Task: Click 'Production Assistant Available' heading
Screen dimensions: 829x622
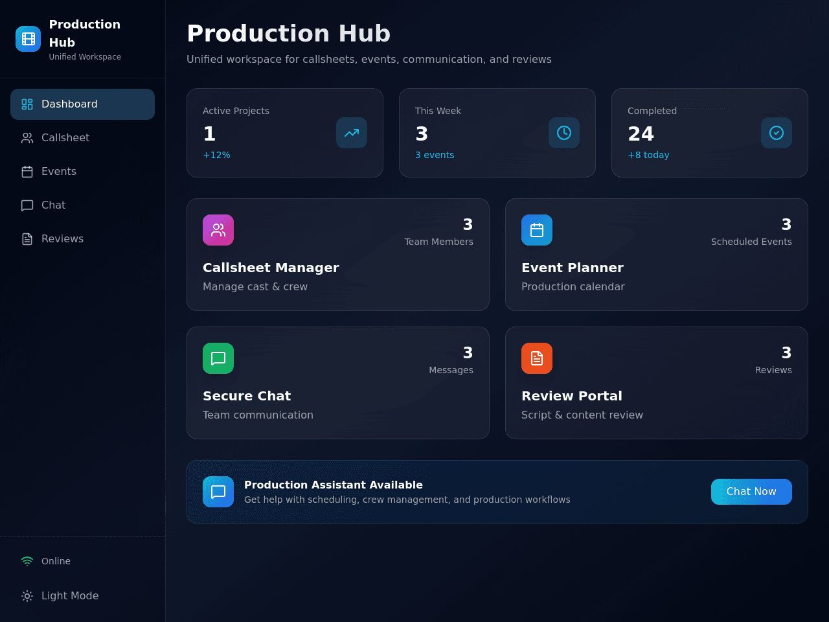Action: [334, 485]
